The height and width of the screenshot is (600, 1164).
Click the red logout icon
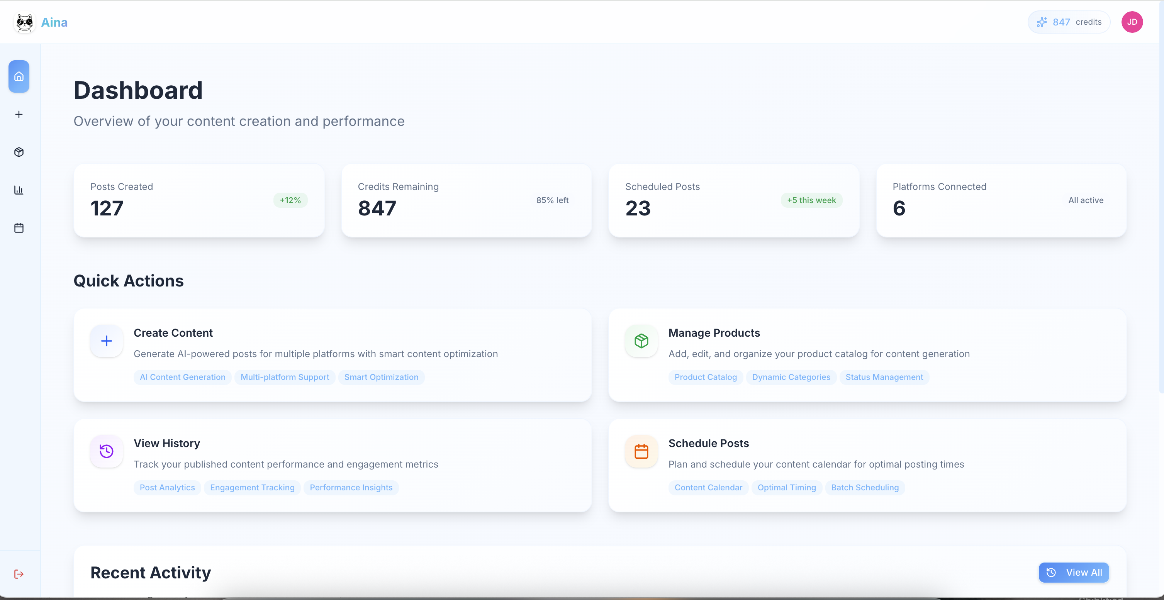click(x=19, y=574)
